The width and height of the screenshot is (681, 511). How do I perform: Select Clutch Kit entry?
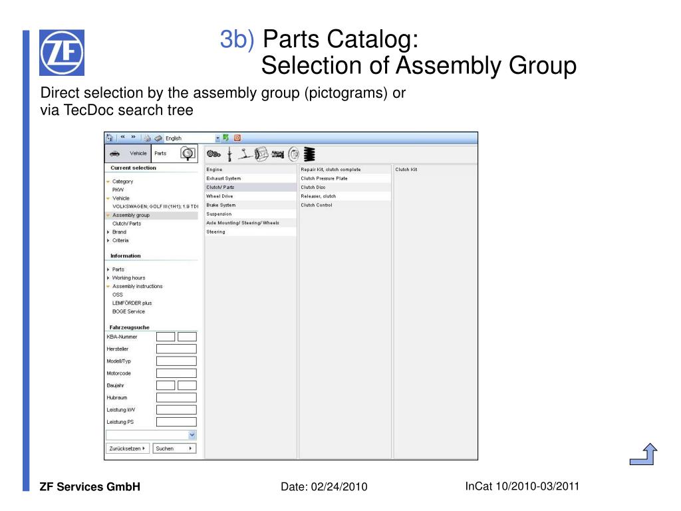435,170
